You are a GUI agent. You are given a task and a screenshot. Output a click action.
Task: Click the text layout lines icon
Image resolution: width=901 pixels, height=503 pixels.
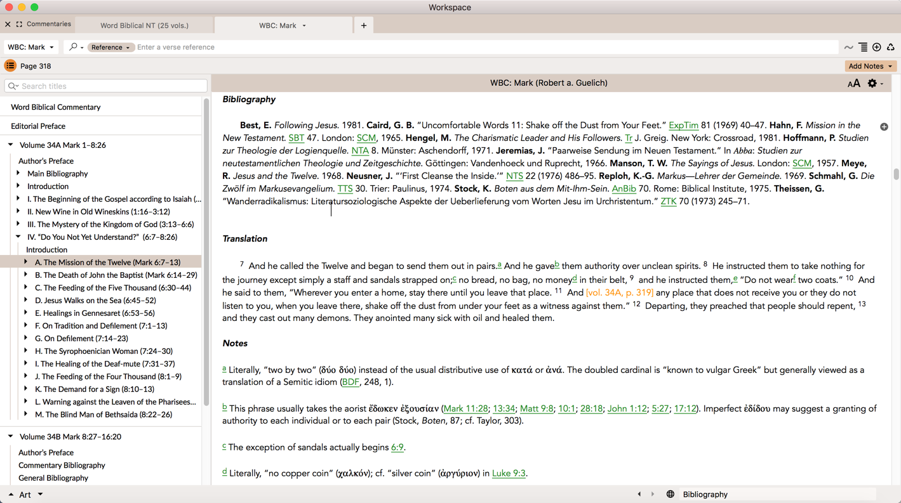(863, 48)
